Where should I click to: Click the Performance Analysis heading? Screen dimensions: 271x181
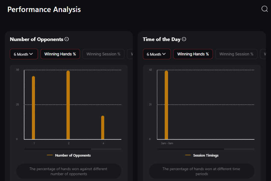(44, 9)
